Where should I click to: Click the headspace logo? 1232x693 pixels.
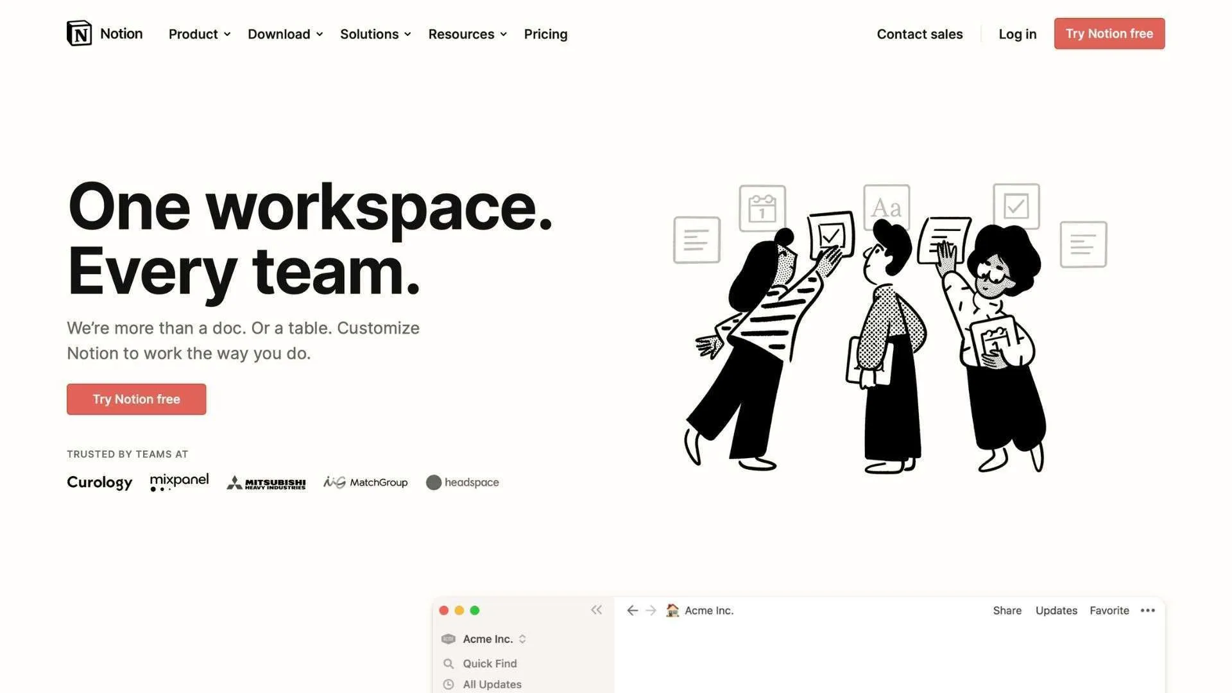click(x=462, y=482)
